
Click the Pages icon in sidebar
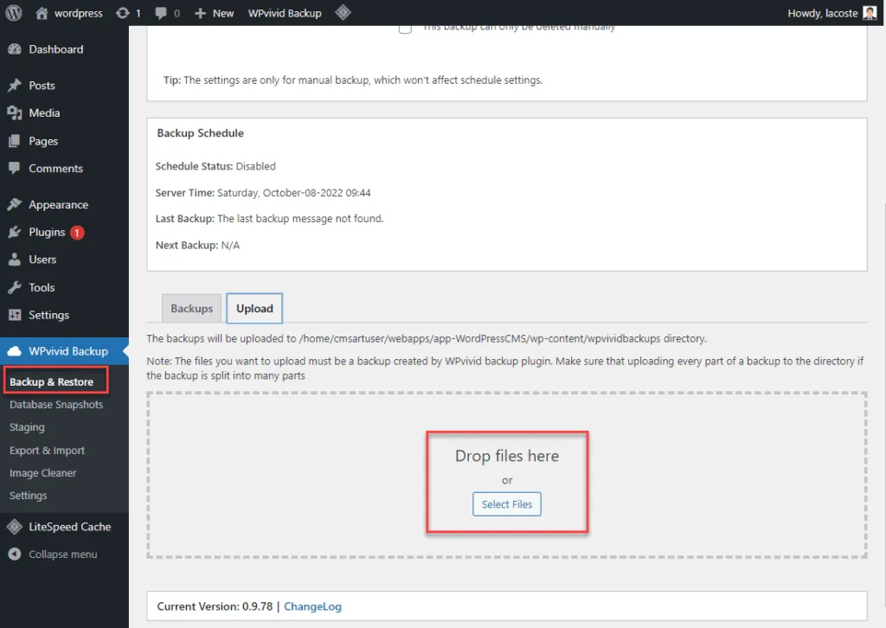[15, 141]
